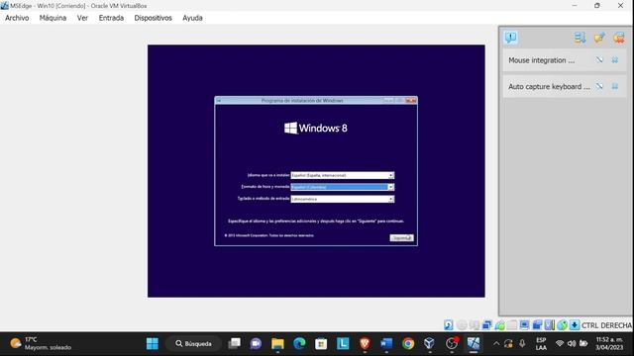Click the sort notifications icon in panel header
The height and width of the screenshot is (356, 634).
580,38
